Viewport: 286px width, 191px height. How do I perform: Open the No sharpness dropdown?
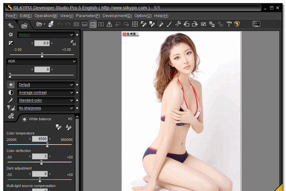click(46, 108)
